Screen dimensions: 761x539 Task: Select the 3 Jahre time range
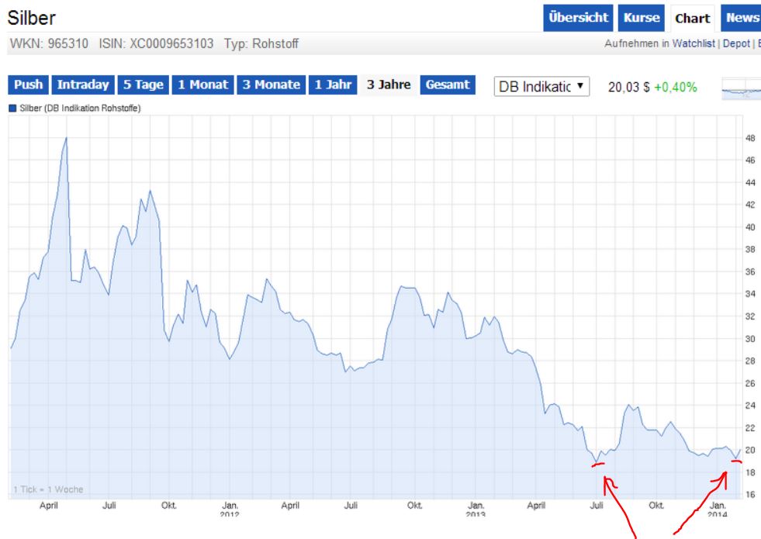click(387, 86)
